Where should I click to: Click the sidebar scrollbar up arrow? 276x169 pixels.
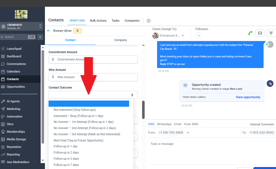point(43,47)
